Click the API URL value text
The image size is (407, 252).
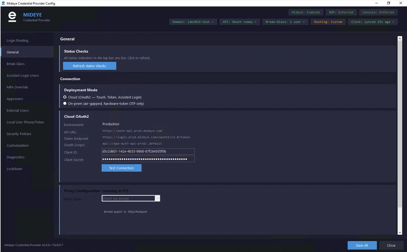(132, 131)
